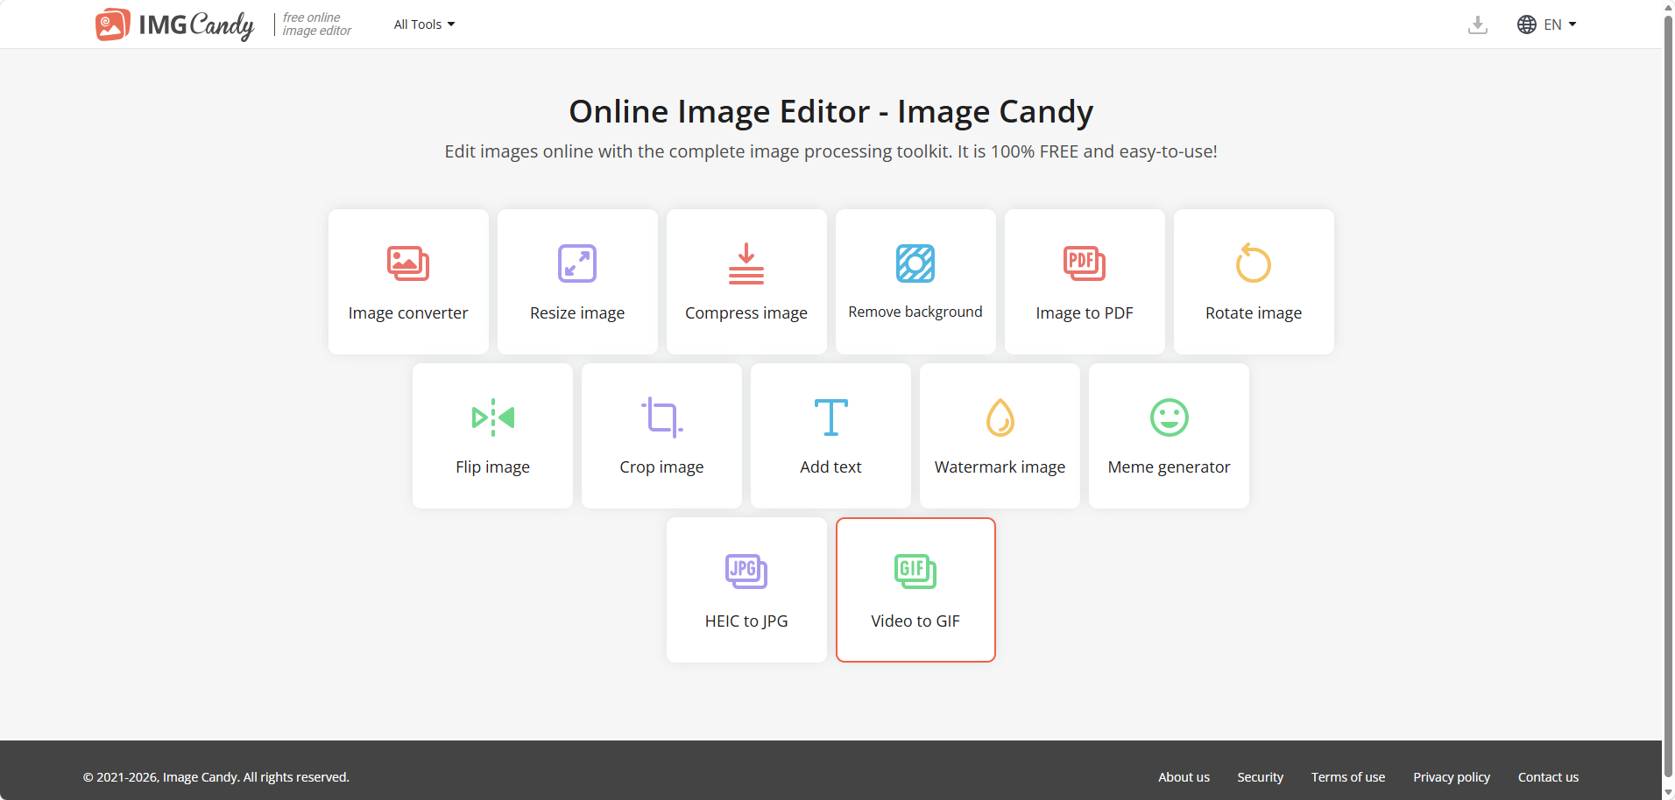Click the "free online image editor" tagline
The height and width of the screenshot is (800, 1675).
316,25
